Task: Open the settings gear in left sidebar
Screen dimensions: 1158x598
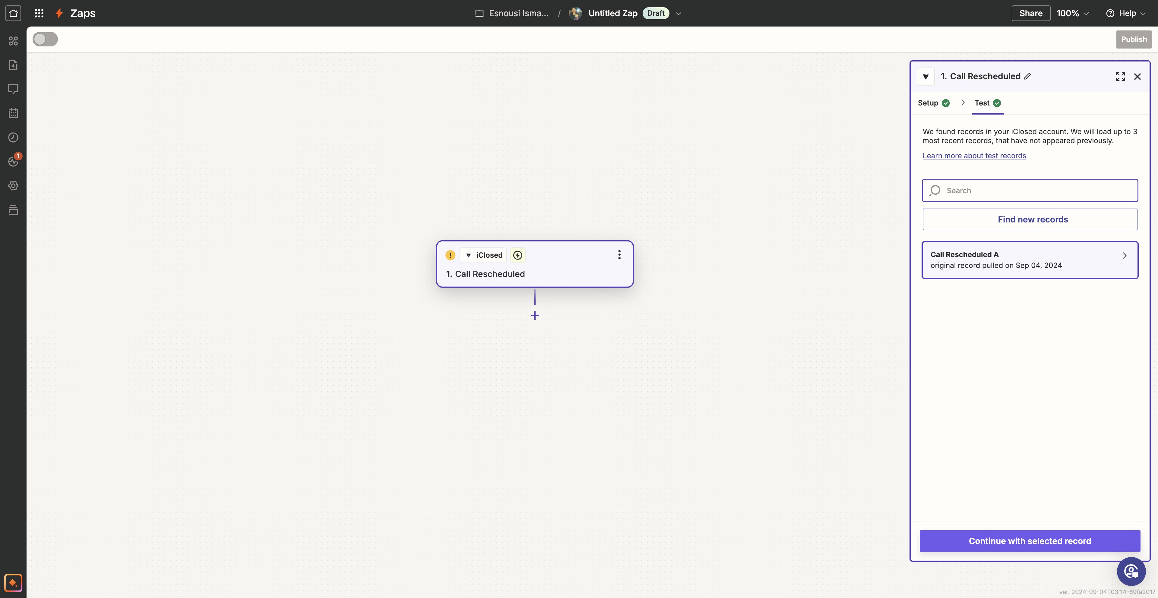Action: tap(13, 186)
